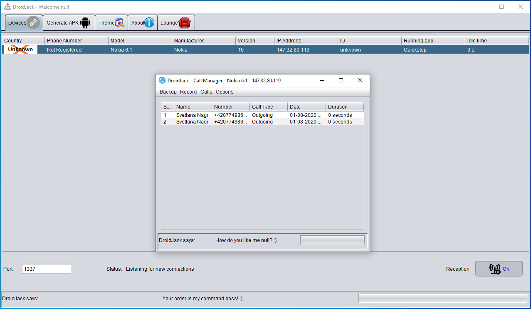Click the Android robot icon
This screenshot has height=309, width=531.
[x=86, y=23]
